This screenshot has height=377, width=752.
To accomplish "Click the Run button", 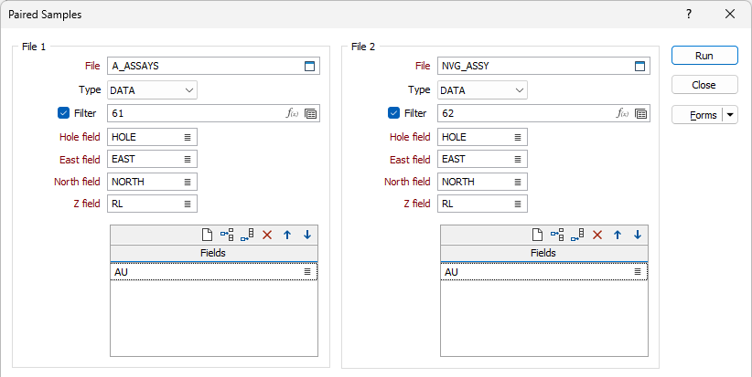I will click(704, 56).
